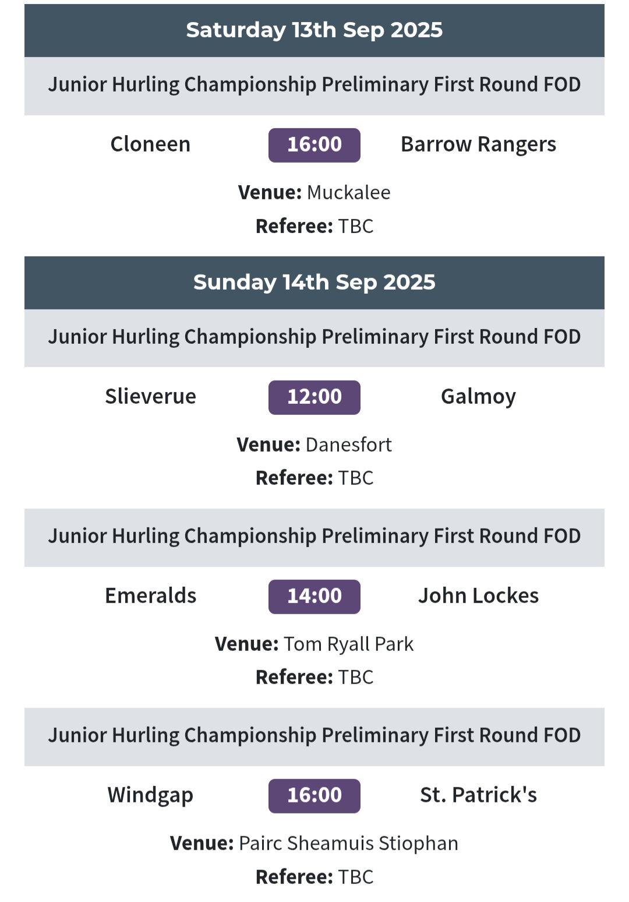The height and width of the screenshot is (902, 629).
Task: Click the Tom Ryall Park venue text
Action: click(x=349, y=644)
